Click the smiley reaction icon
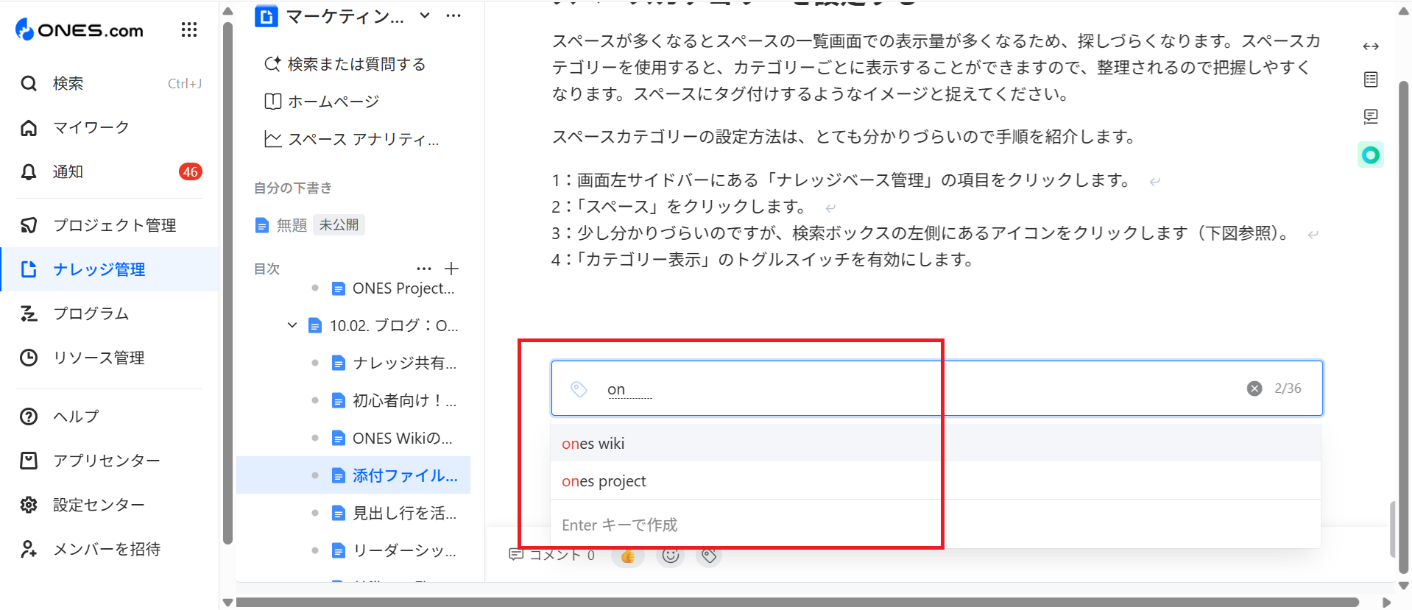The image size is (1412, 610). tap(671, 556)
